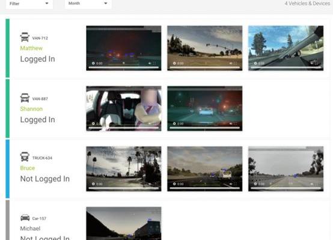
Task: Open the Month dropdown
Action: coord(88,4)
